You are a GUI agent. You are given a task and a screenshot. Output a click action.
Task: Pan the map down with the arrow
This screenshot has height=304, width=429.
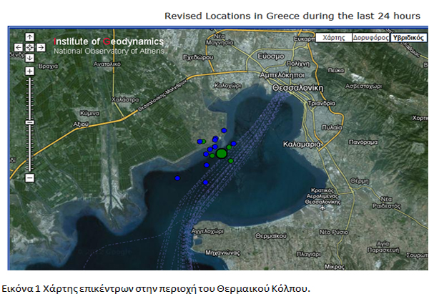click(29, 57)
